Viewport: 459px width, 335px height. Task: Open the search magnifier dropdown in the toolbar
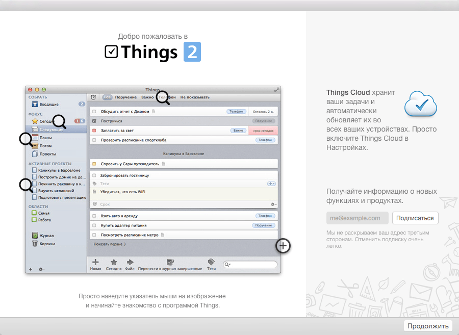click(227, 265)
